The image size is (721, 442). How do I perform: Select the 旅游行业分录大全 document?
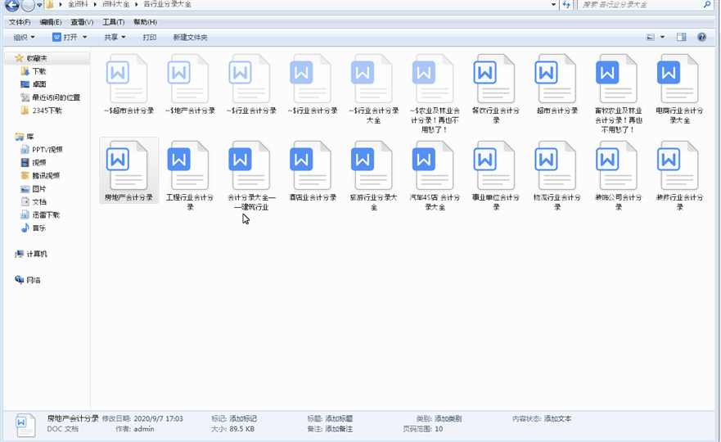point(373,176)
